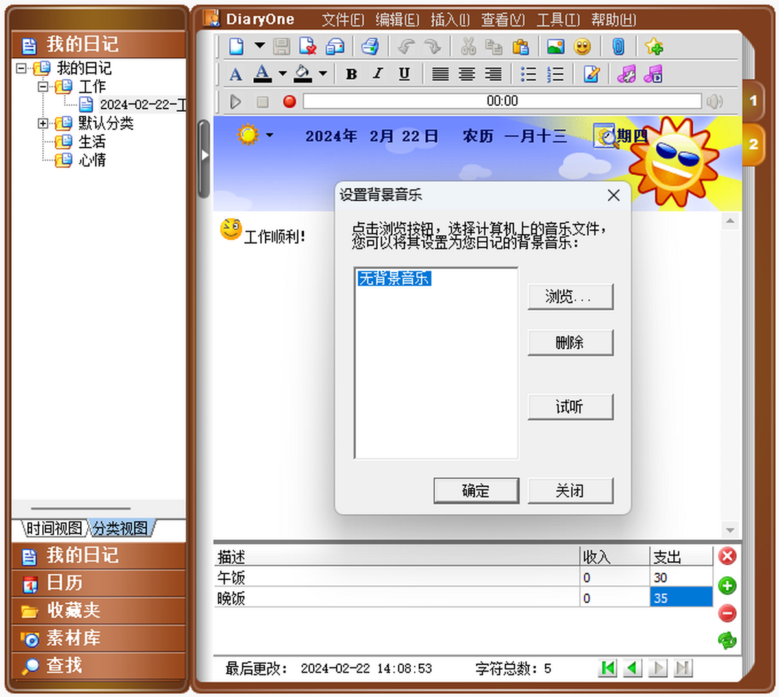
Task: Apply the fill bucket highlight color
Action: pyautogui.click(x=303, y=73)
